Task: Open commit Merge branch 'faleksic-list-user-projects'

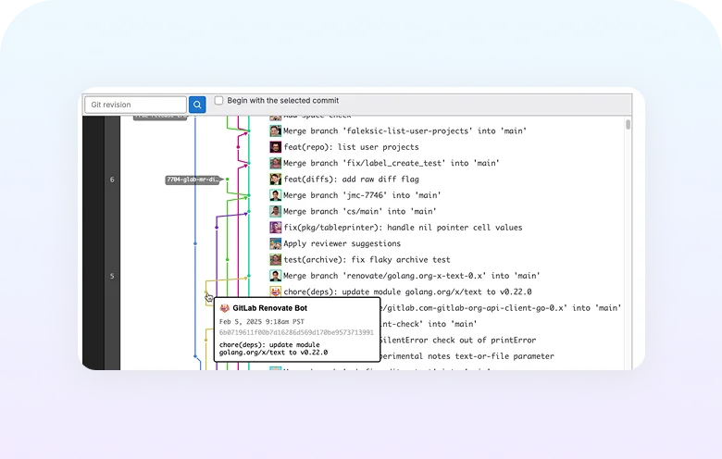Action: 381,131
